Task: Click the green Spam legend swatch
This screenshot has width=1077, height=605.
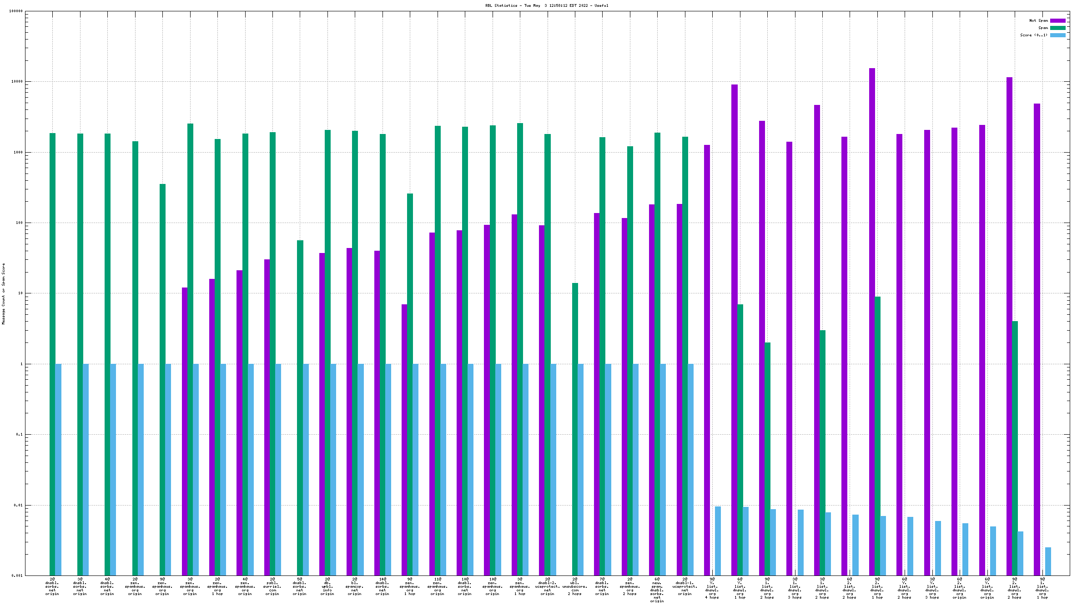Action: 1057,28
